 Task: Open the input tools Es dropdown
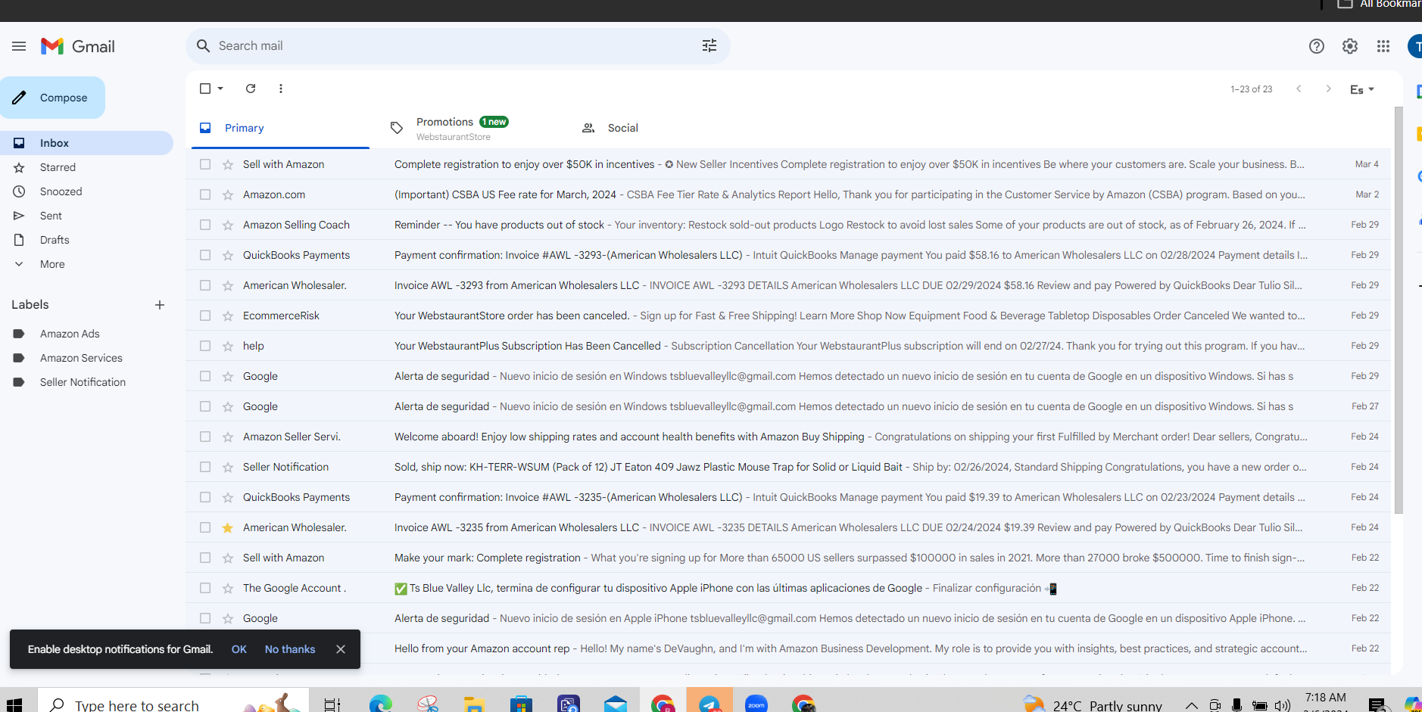coord(1362,89)
